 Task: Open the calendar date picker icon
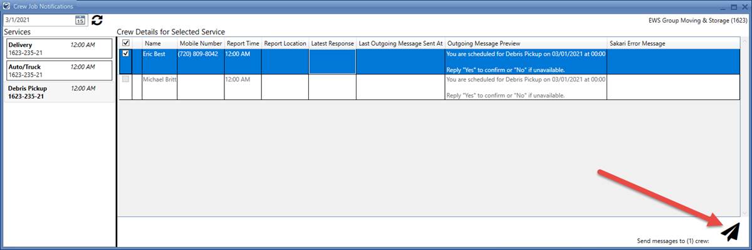pyautogui.click(x=80, y=20)
